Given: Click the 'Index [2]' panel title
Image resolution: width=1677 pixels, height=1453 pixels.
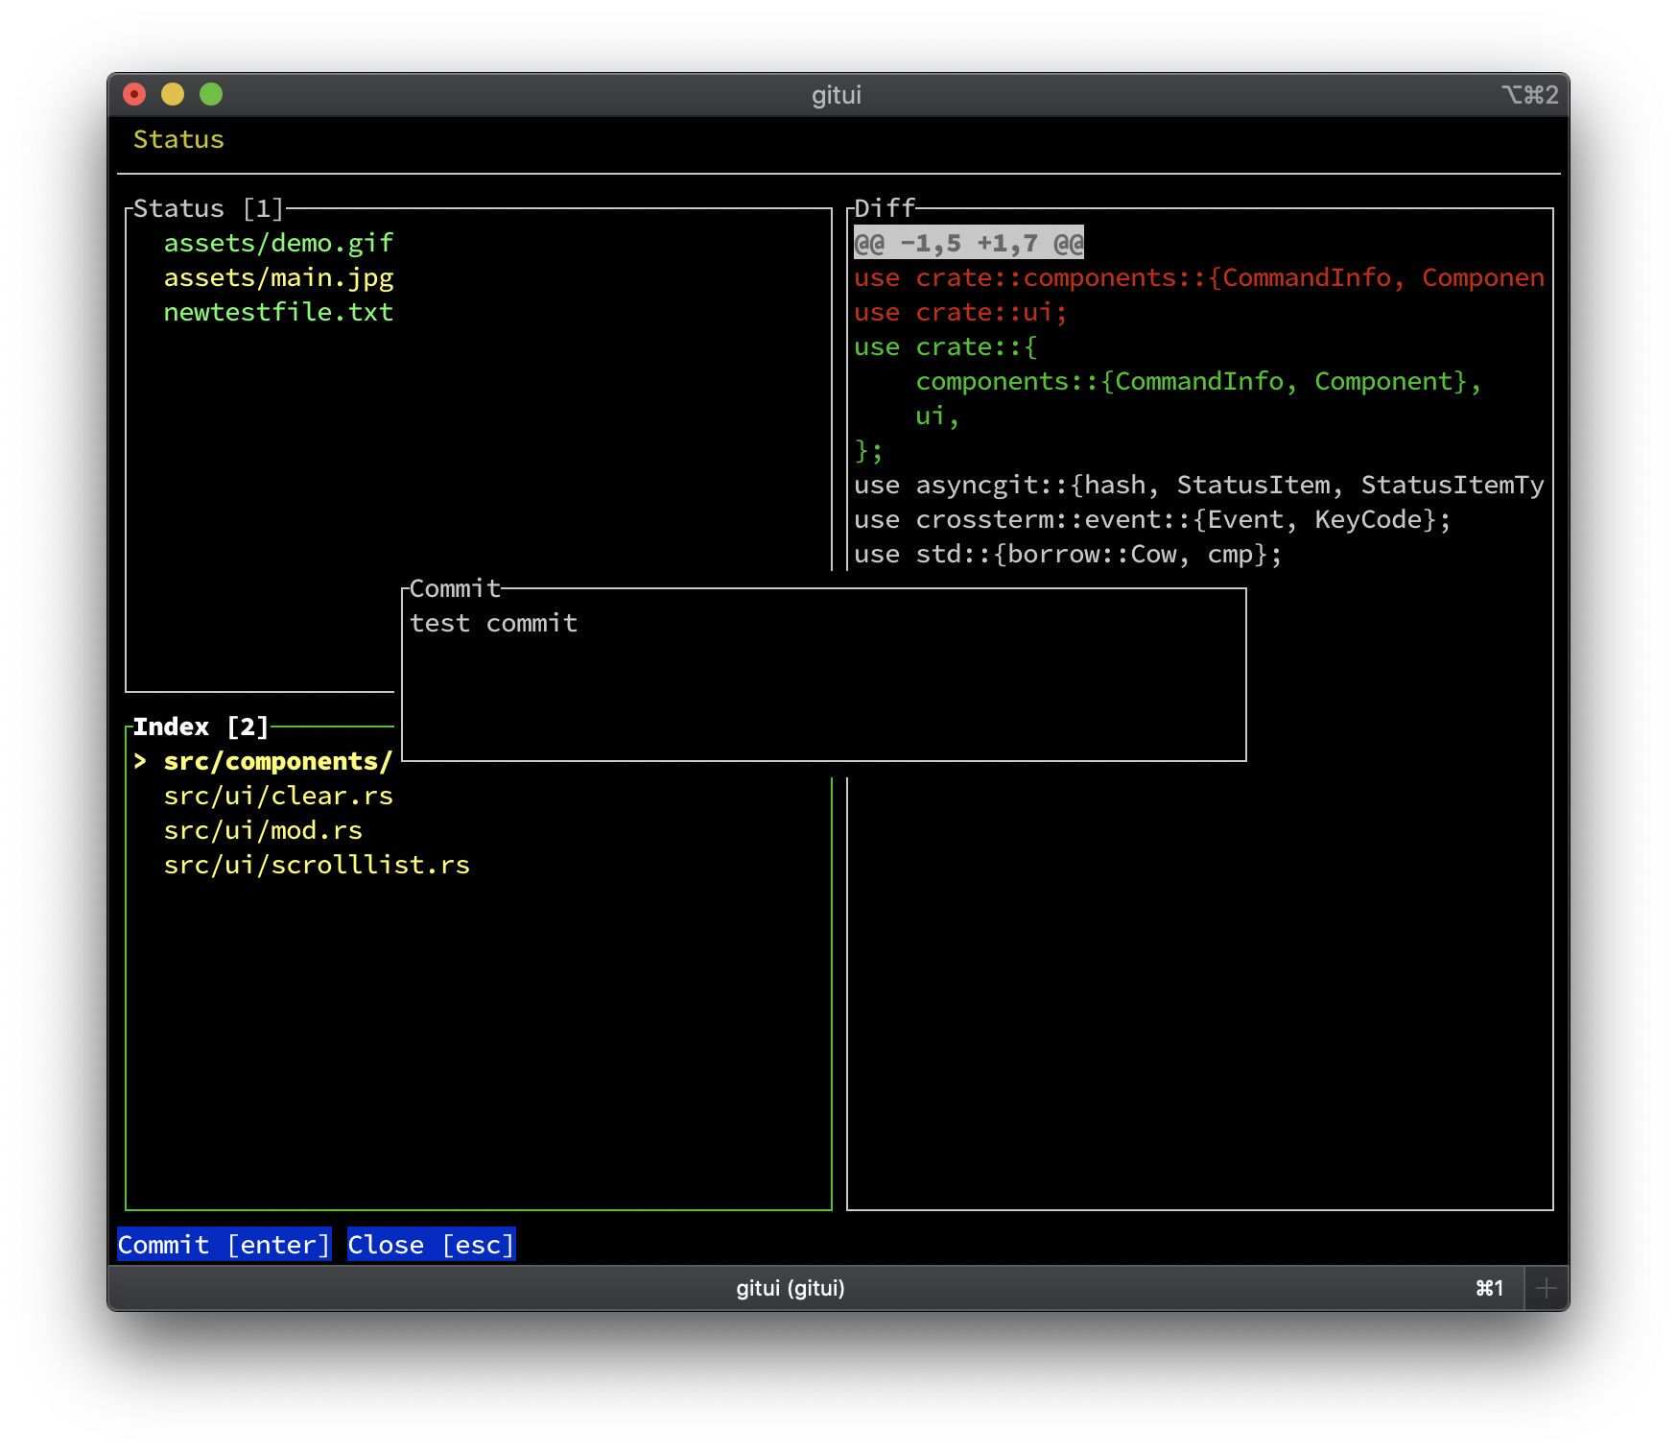Looking at the screenshot, I should pos(201,726).
